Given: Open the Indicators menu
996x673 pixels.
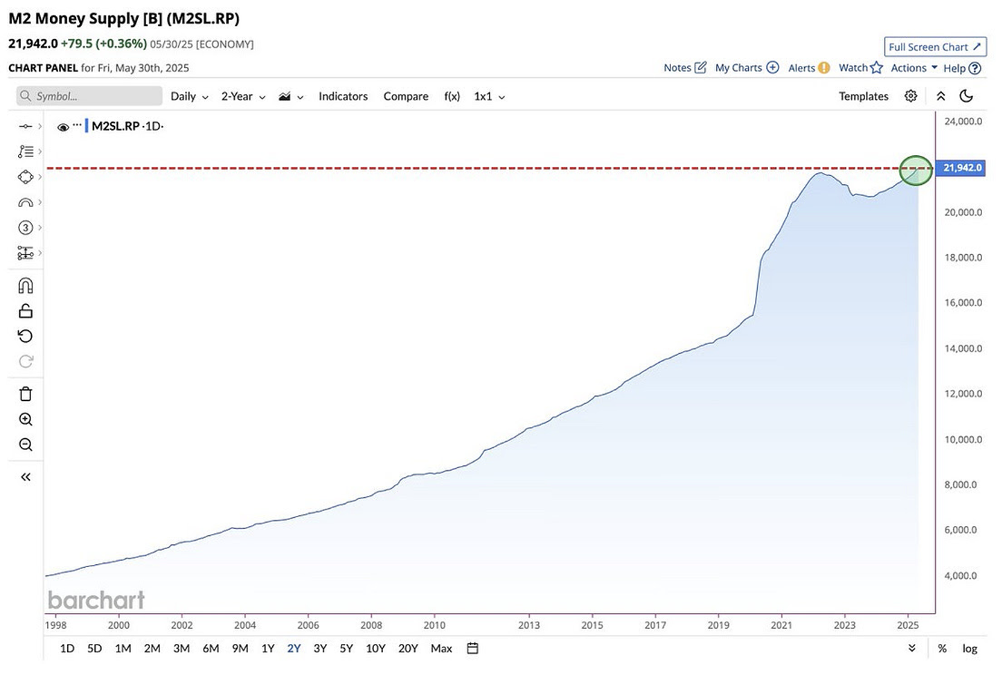Looking at the screenshot, I should [x=343, y=96].
